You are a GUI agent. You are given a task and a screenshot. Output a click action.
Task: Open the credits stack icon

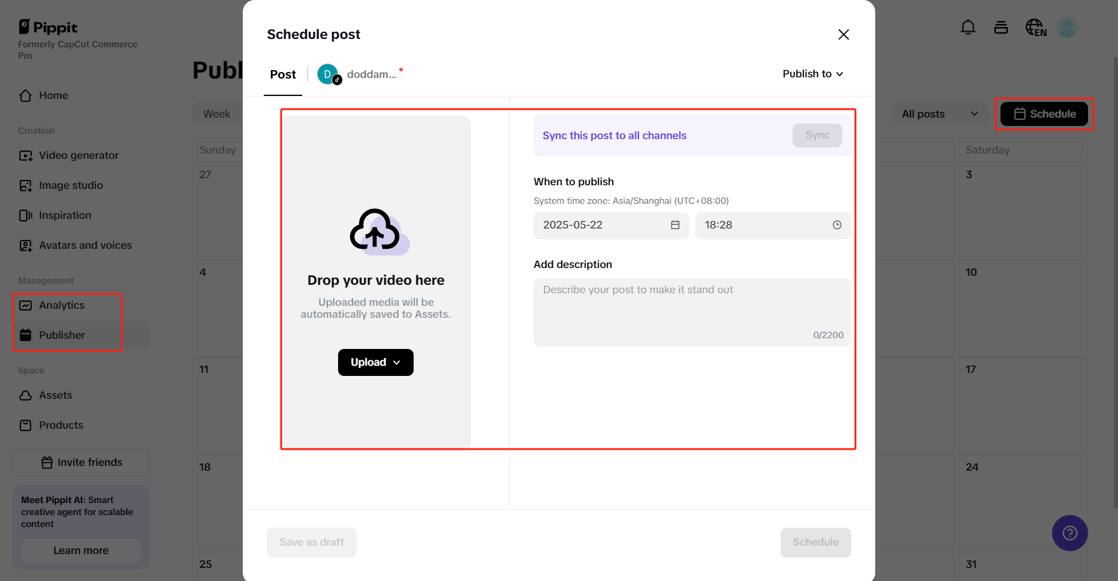point(1001,27)
